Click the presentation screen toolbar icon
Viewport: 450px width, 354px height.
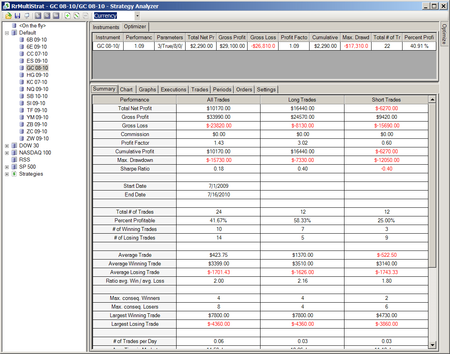[27, 16]
